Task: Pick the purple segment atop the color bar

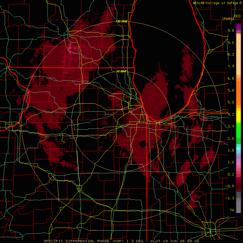Action: tap(238, 27)
